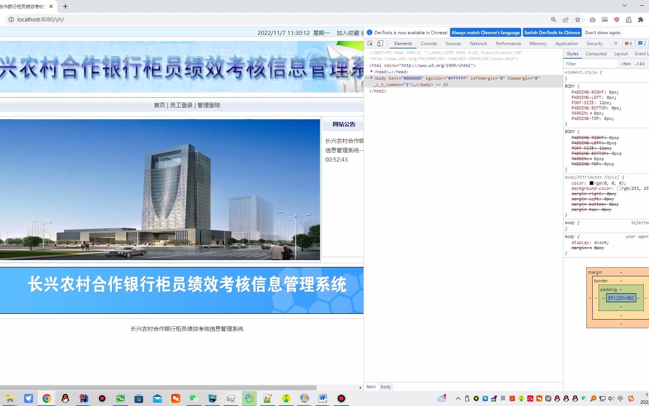Switch to the Console tab
Viewport: 649px width, 406px height.
429,43
